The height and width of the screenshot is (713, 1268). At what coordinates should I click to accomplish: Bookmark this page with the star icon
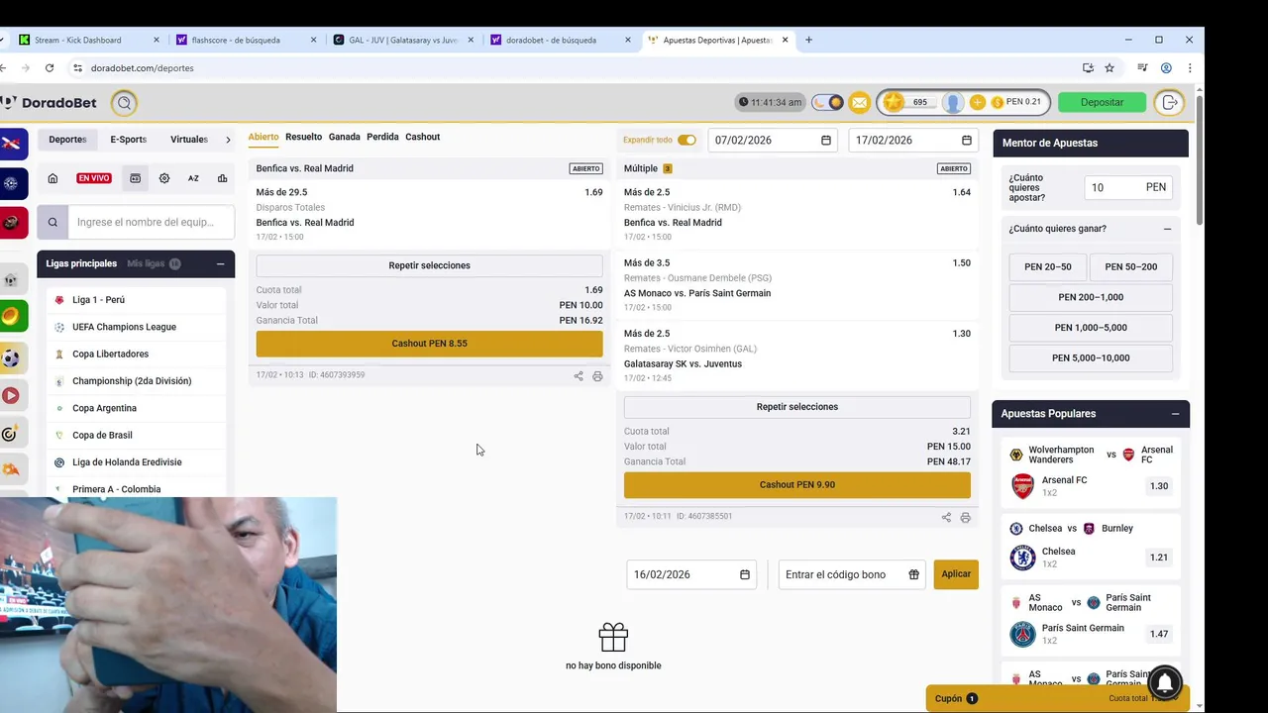(x=1109, y=68)
